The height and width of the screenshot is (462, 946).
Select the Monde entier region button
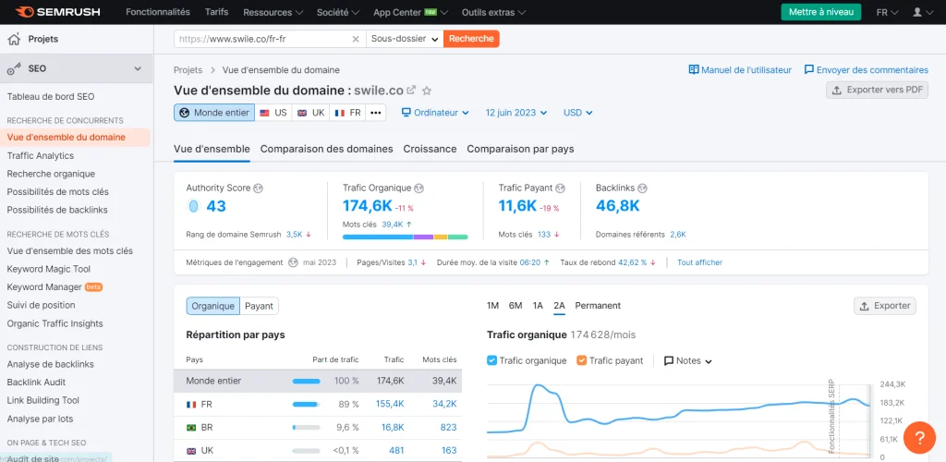coord(214,113)
